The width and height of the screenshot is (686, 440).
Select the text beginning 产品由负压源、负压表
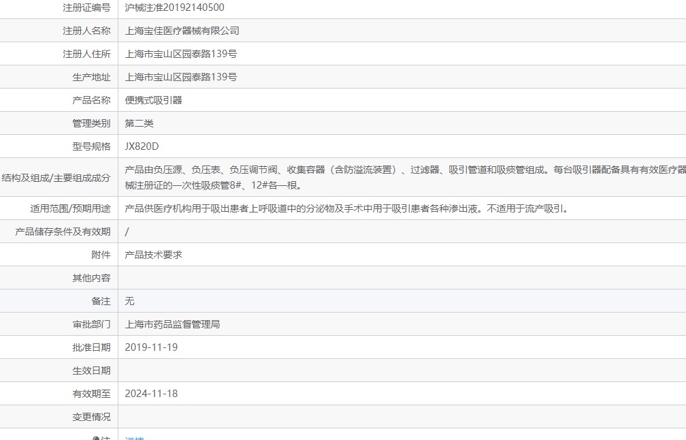[x=405, y=177]
